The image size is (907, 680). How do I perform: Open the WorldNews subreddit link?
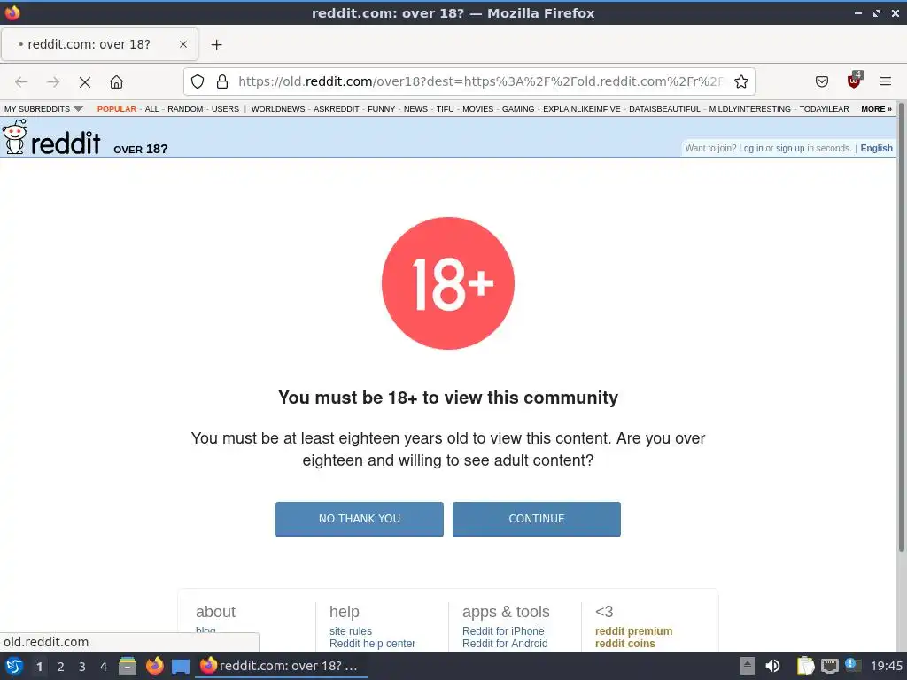click(277, 109)
